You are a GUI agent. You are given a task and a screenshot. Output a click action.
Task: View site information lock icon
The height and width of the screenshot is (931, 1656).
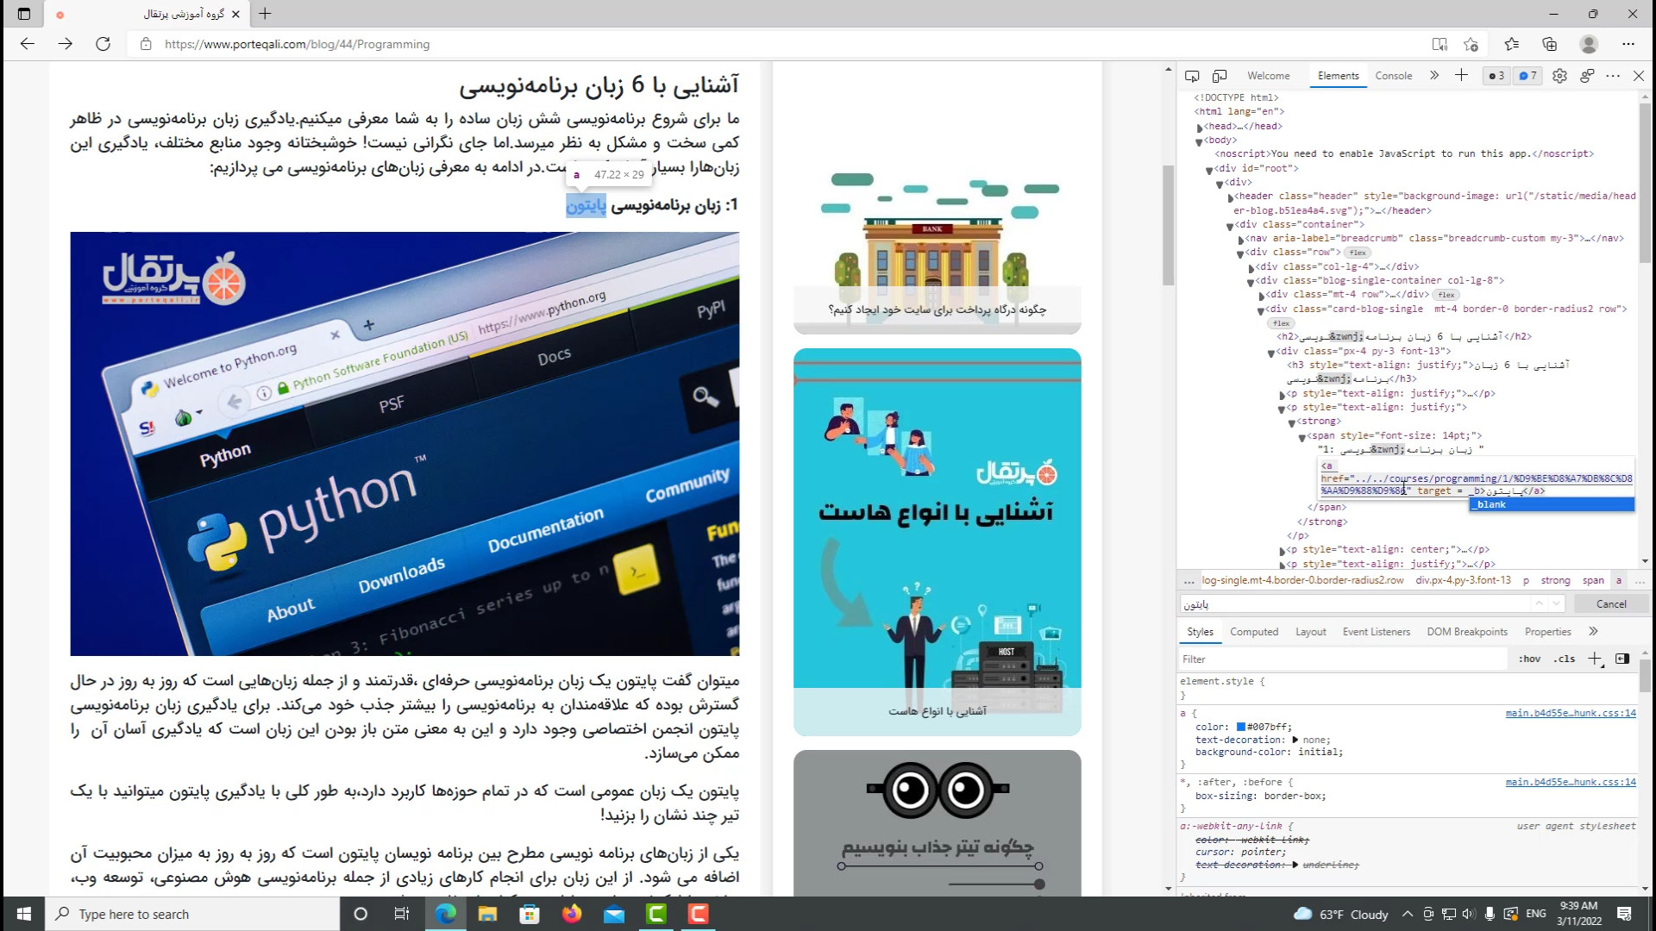coord(146,44)
